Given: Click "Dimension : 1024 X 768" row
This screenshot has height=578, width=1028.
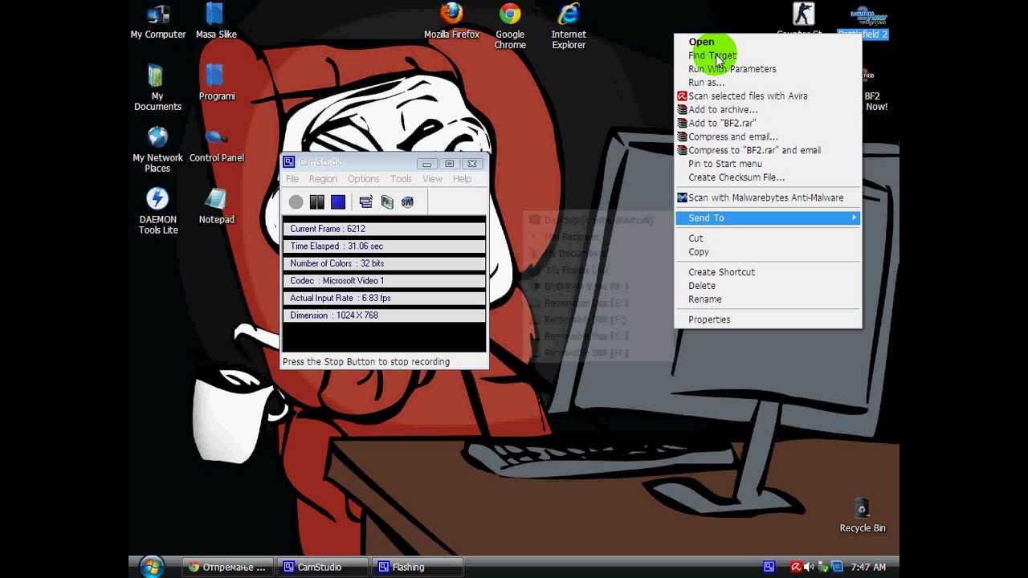Looking at the screenshot, I should pyautogui.click(x=384, y=315).
